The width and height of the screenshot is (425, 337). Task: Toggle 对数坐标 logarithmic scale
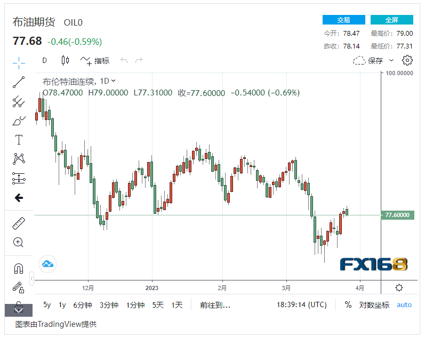click(373, 305)
